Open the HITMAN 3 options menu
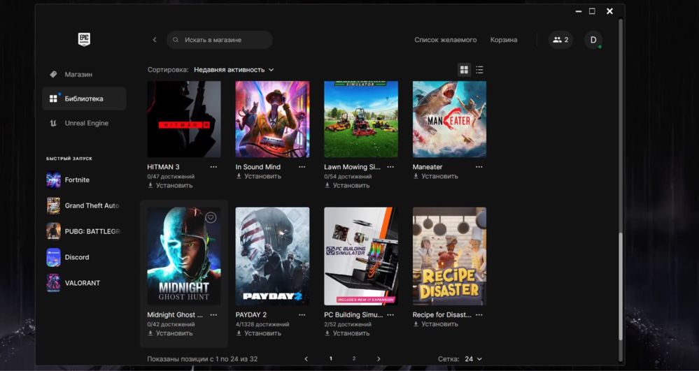Screen dimensions: 699x371 tap(213, 167)
